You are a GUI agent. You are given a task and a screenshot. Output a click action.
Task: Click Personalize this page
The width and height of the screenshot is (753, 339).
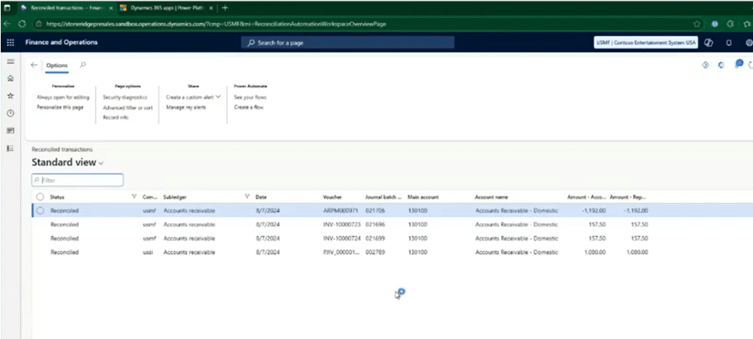[x=60, y=107]
